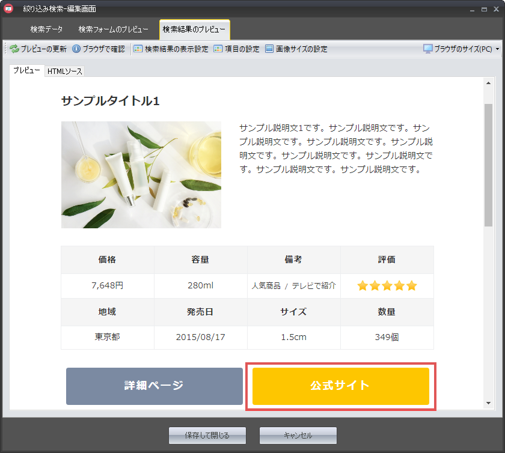This screenshot has height=453, width=505.
Task: Click the cosmetics product thumbnail image
Action: click(x=141, y=175)
